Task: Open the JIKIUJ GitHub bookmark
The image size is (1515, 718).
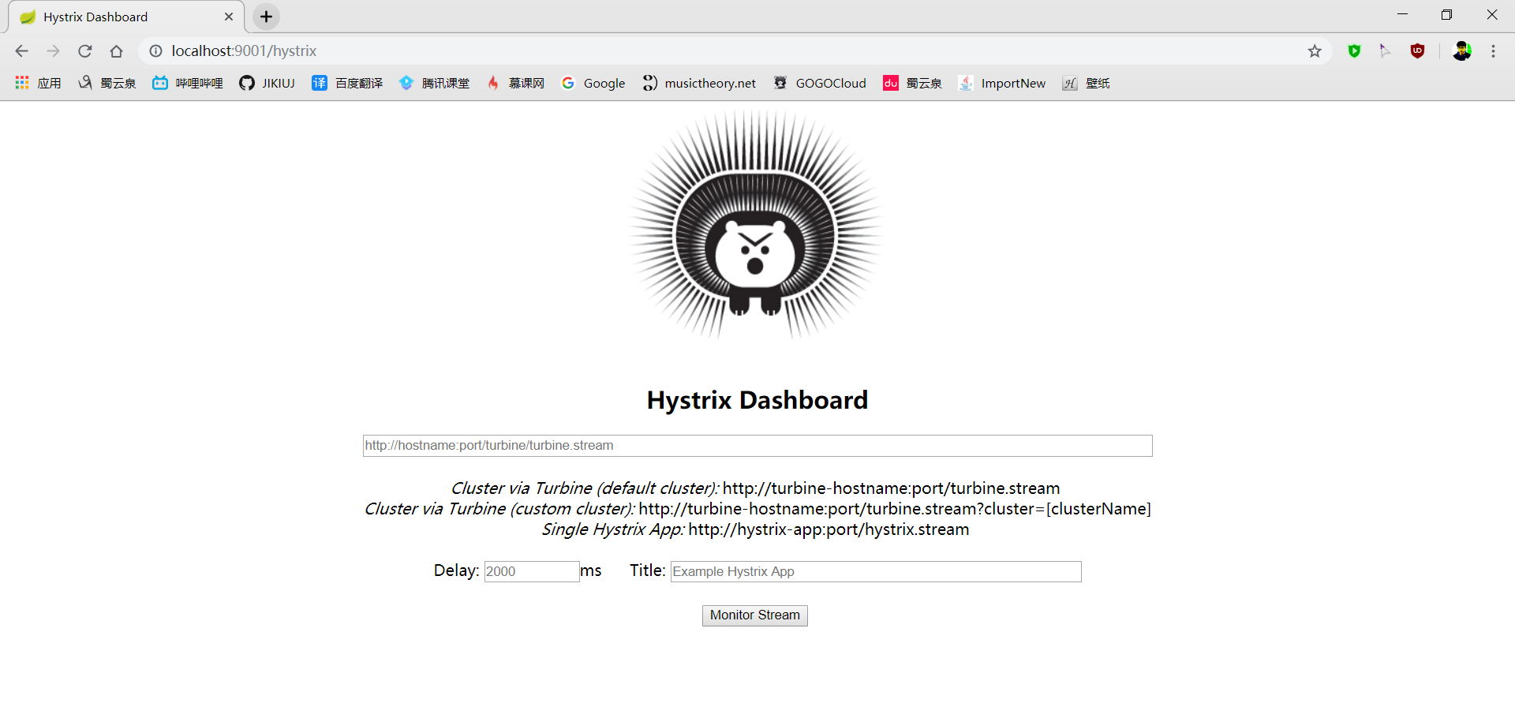Action: click(x=267, y=83)
